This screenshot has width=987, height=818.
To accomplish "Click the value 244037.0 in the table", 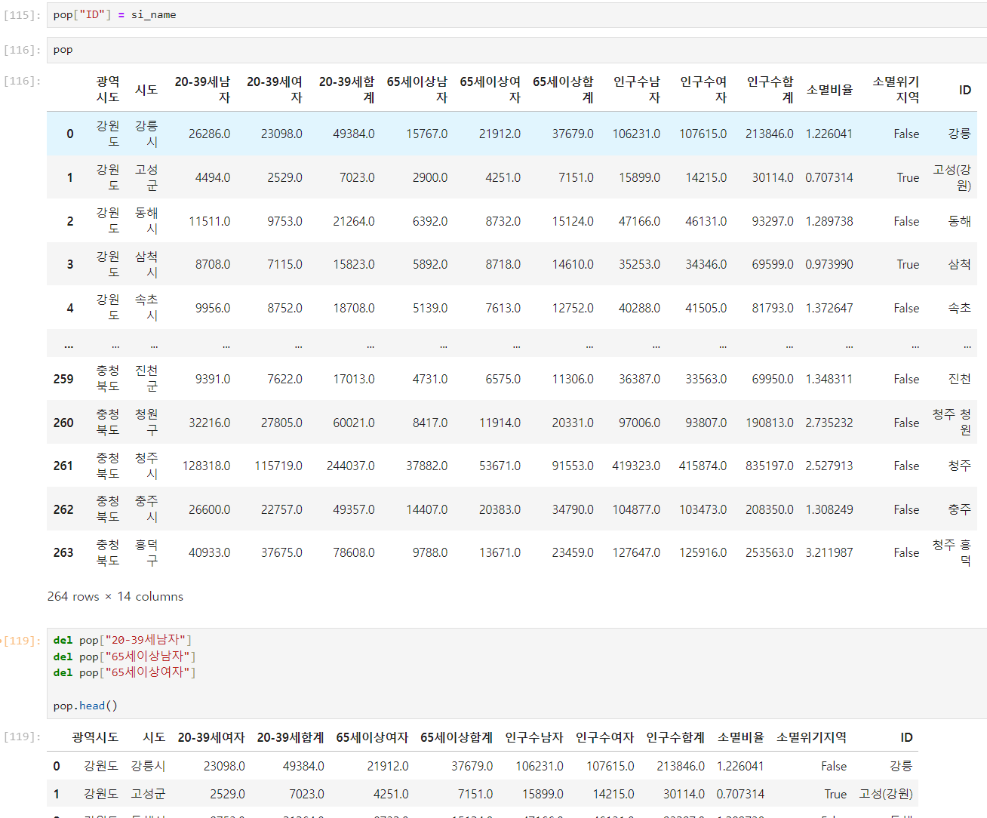I will click(351, 466).
